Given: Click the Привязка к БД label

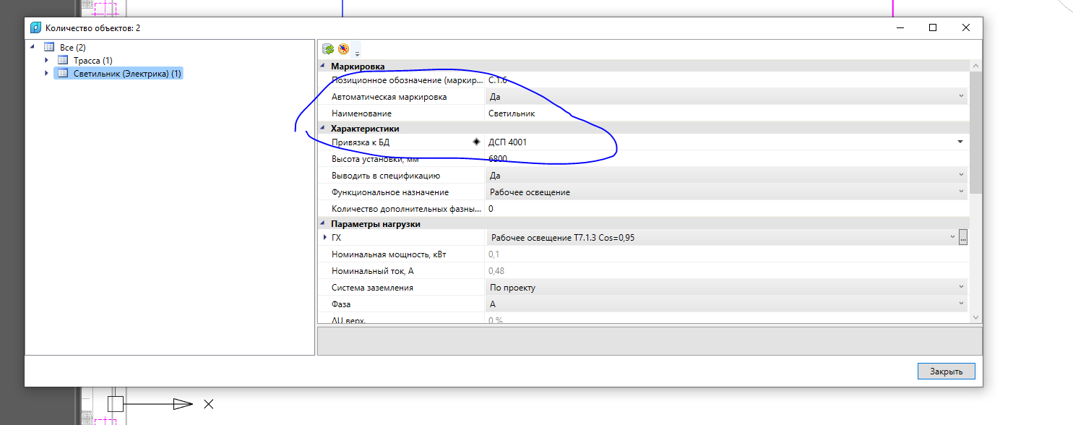Looking at the screenshot, I should [x=360, y=142].
